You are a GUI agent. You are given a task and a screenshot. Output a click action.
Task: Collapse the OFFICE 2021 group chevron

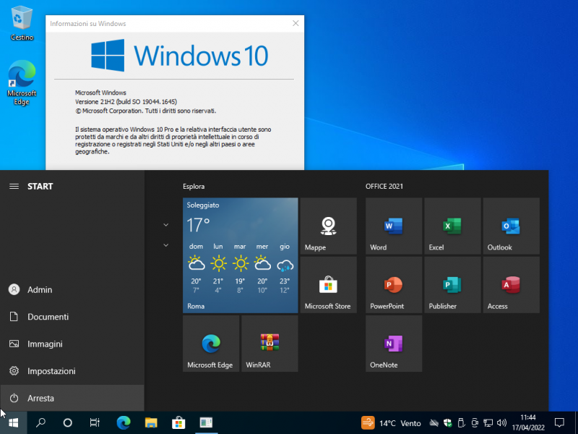(165, 244)
